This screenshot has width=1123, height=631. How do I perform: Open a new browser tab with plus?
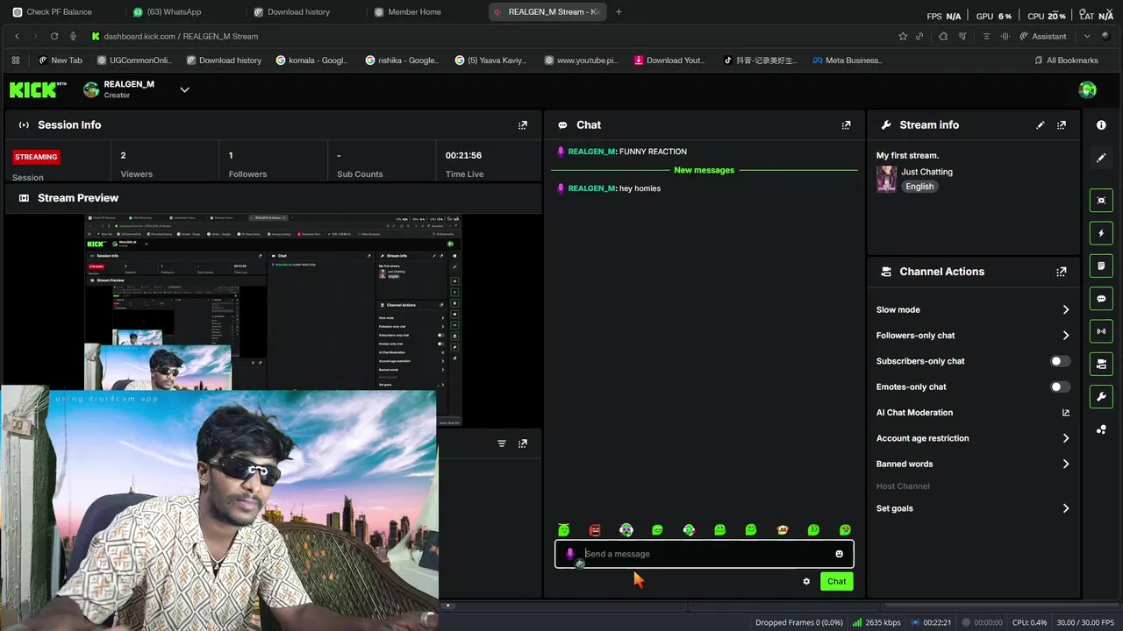click(619, 11)
